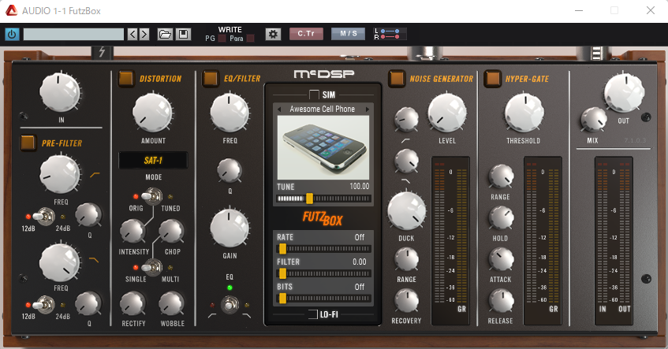Screen dimensions: 668x349
Task: Click the WOBBLE knob
Action: (171, 303)
